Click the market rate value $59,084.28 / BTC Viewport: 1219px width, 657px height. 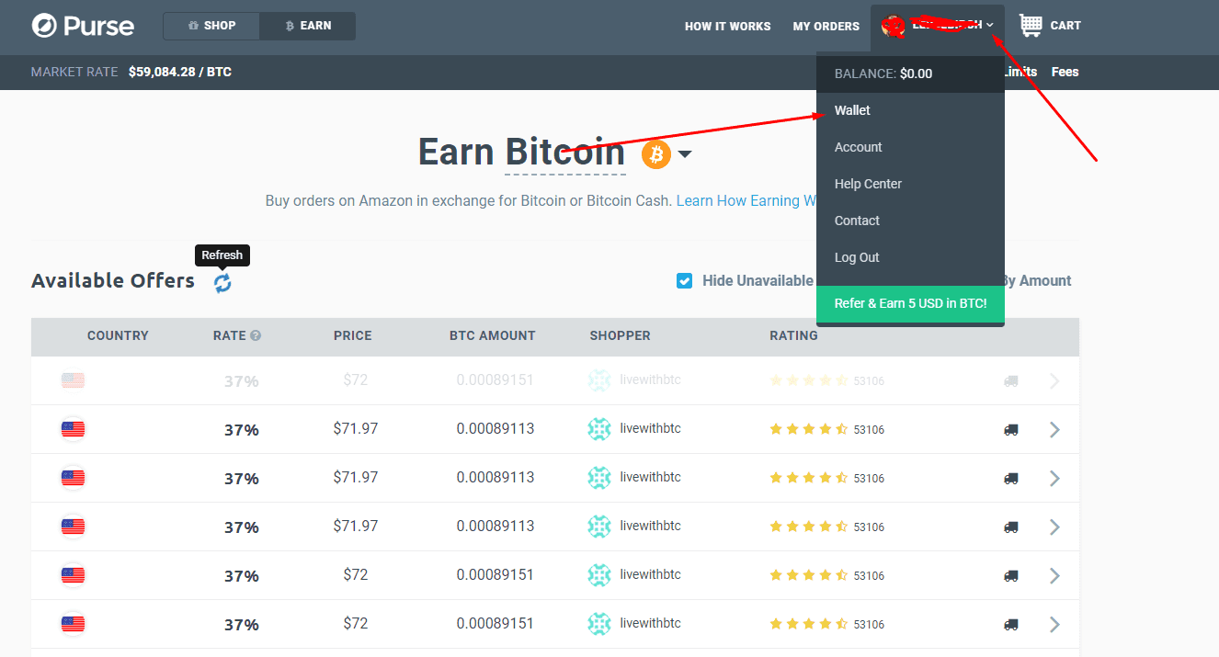[180, 72]
